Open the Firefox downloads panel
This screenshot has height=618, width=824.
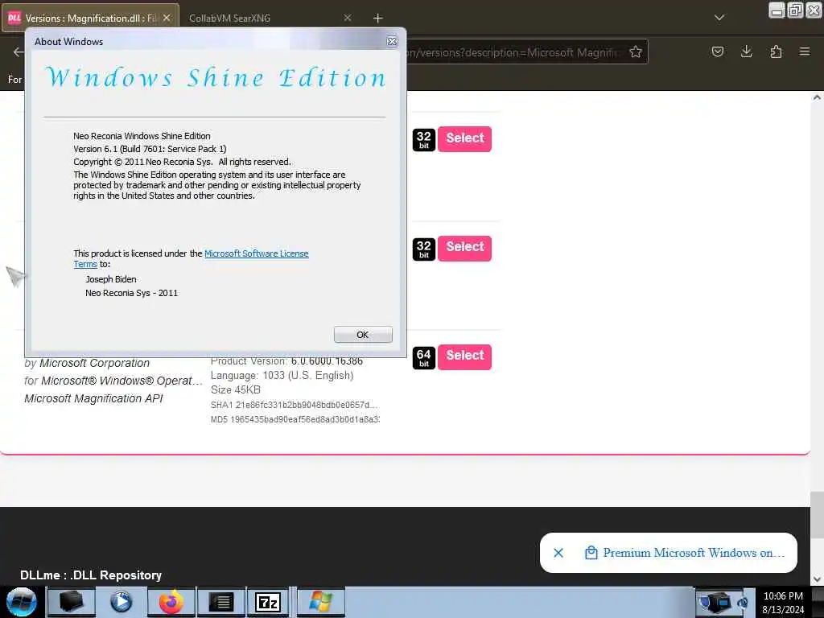746,51
